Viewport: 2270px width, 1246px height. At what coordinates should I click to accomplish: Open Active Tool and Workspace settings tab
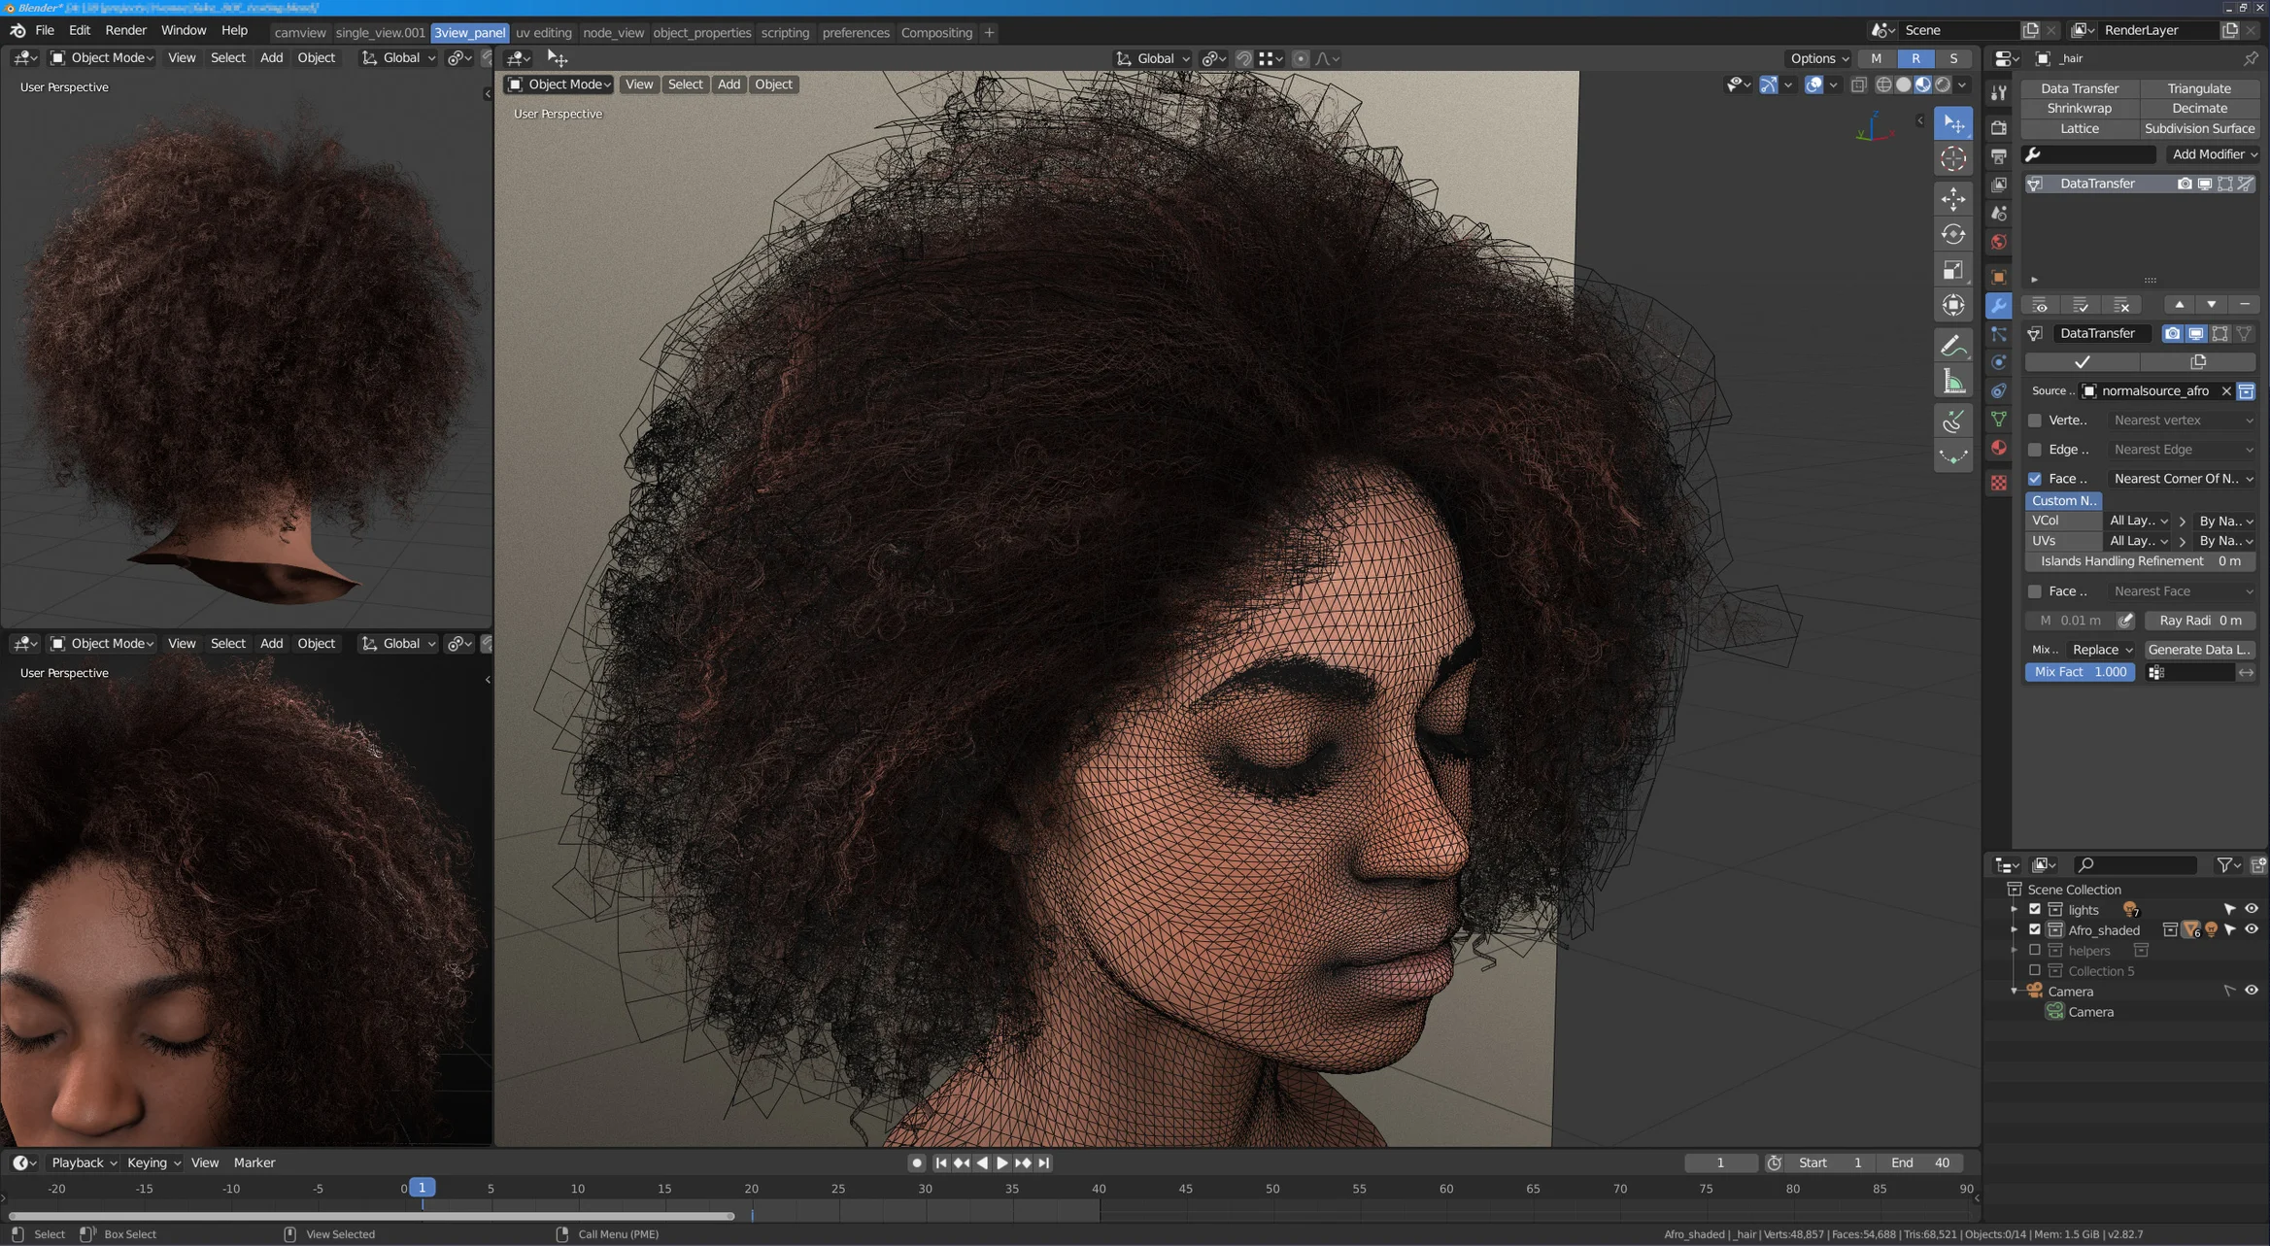(x=1998, y=93)
